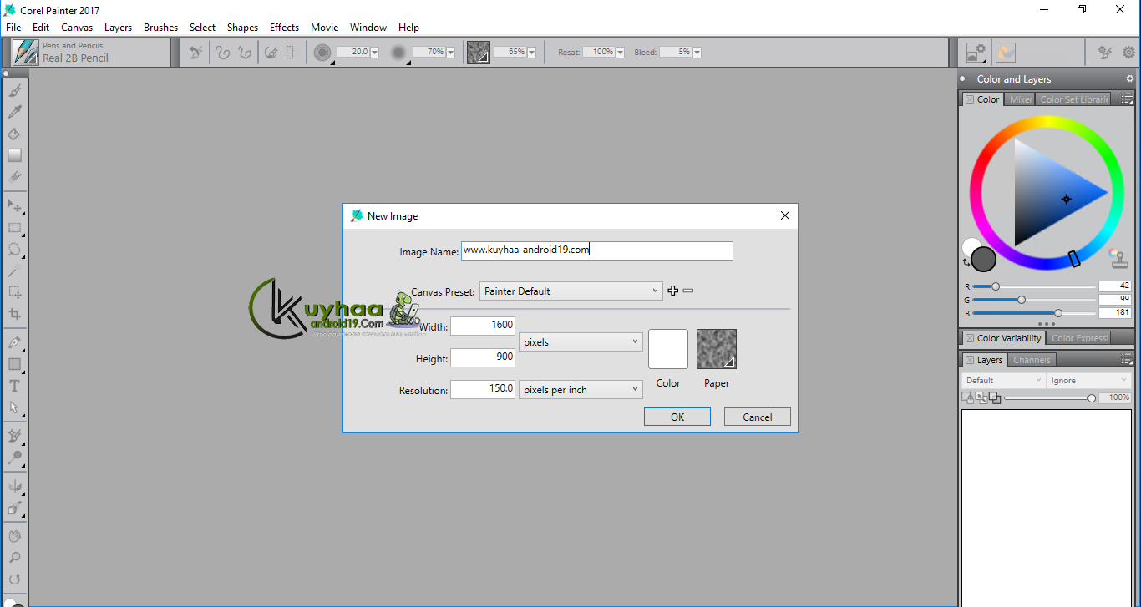Click the Reset tool icon in the property bar
1141x607 pixels.
(195, 53)
